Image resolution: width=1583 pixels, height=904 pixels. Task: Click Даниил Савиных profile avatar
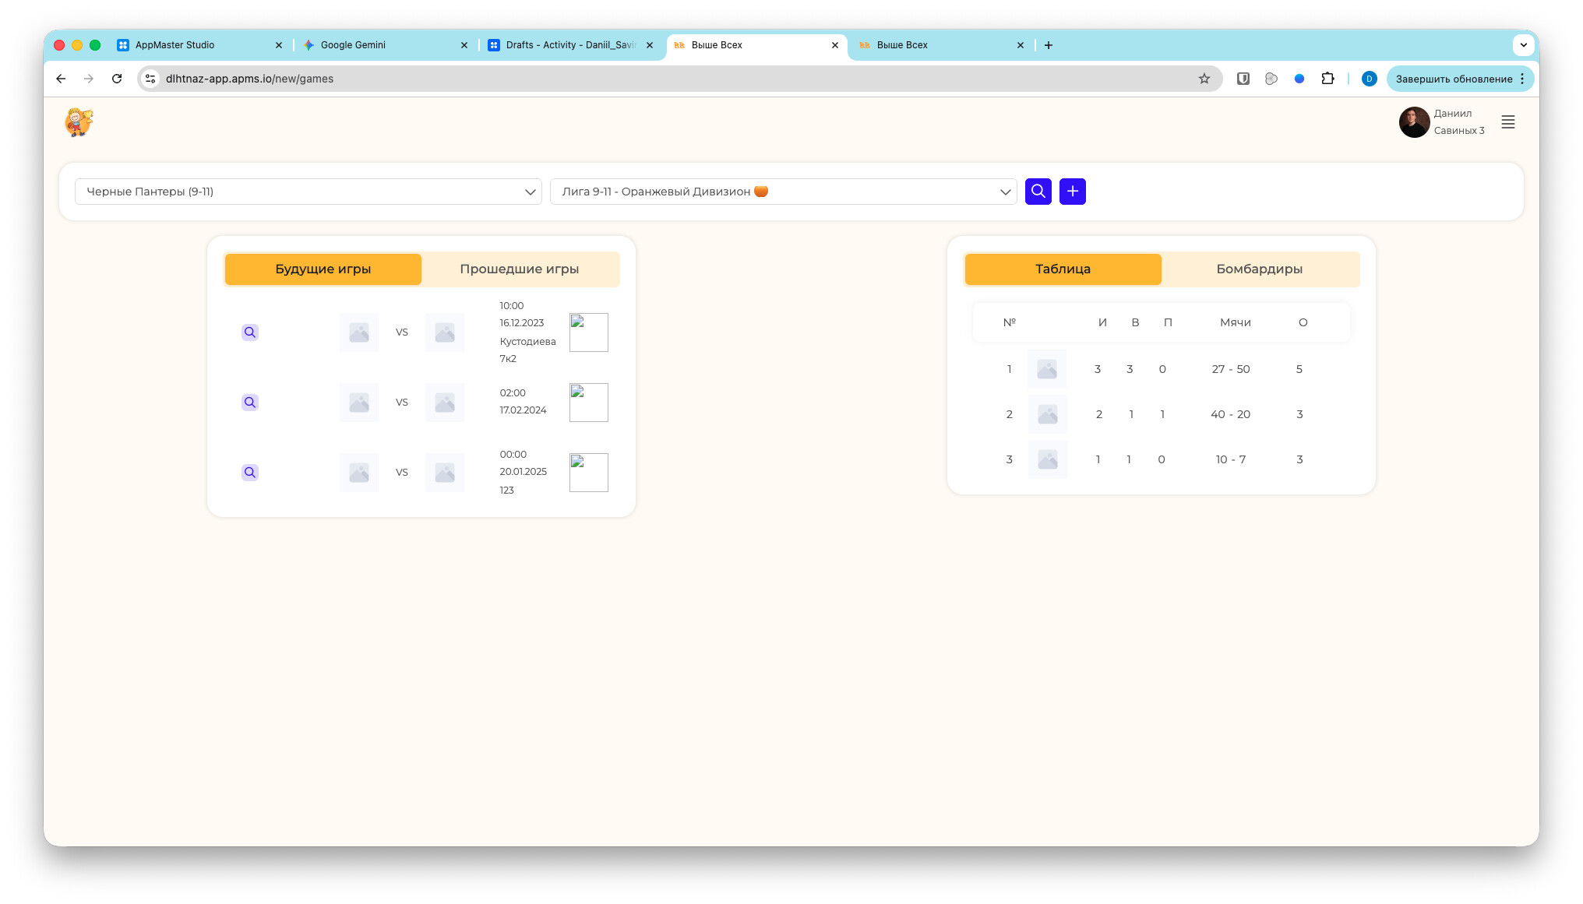[x=1413, y=122]
